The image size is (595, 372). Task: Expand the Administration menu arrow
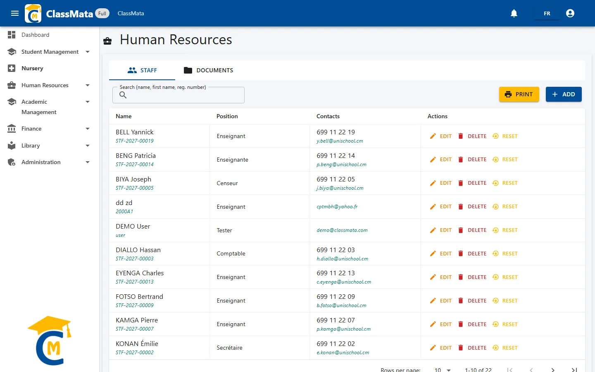click(88, 162)
